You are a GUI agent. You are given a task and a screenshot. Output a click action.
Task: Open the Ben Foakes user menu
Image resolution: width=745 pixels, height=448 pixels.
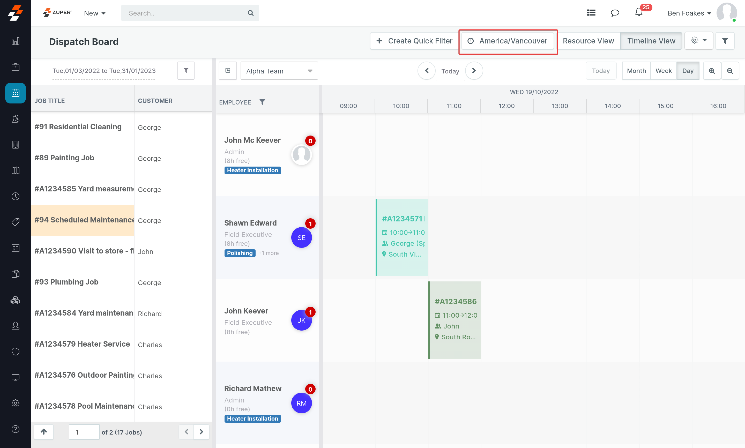pyautogui.click(x=689, y=13)
